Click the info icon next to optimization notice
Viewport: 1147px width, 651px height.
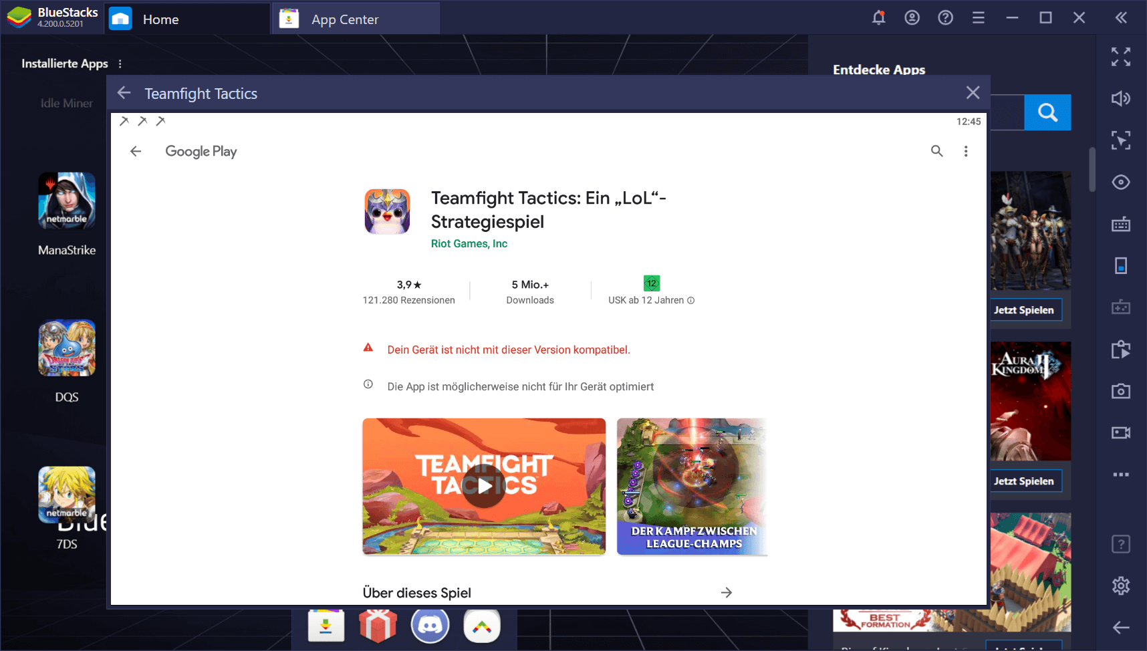point(368,384)
